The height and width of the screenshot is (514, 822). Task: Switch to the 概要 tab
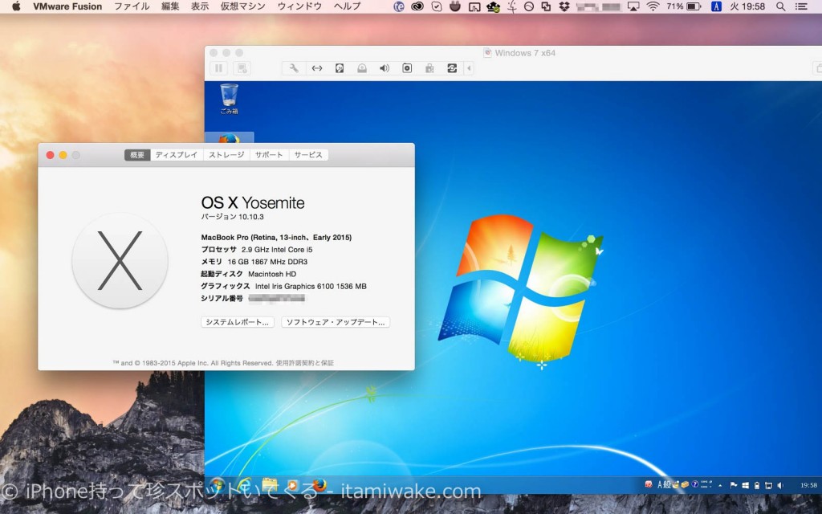click(x=137, y=155)
